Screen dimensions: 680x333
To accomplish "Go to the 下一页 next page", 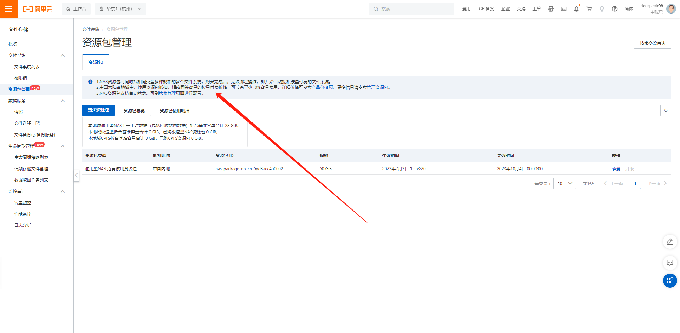I will tap(657, 183).
